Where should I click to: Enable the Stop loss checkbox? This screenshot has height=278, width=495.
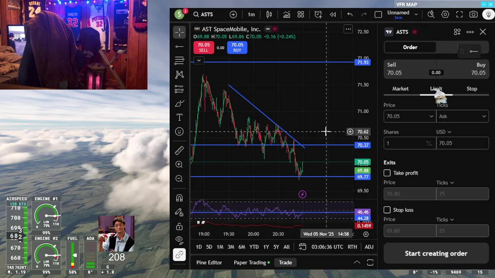tap(387, 210)
